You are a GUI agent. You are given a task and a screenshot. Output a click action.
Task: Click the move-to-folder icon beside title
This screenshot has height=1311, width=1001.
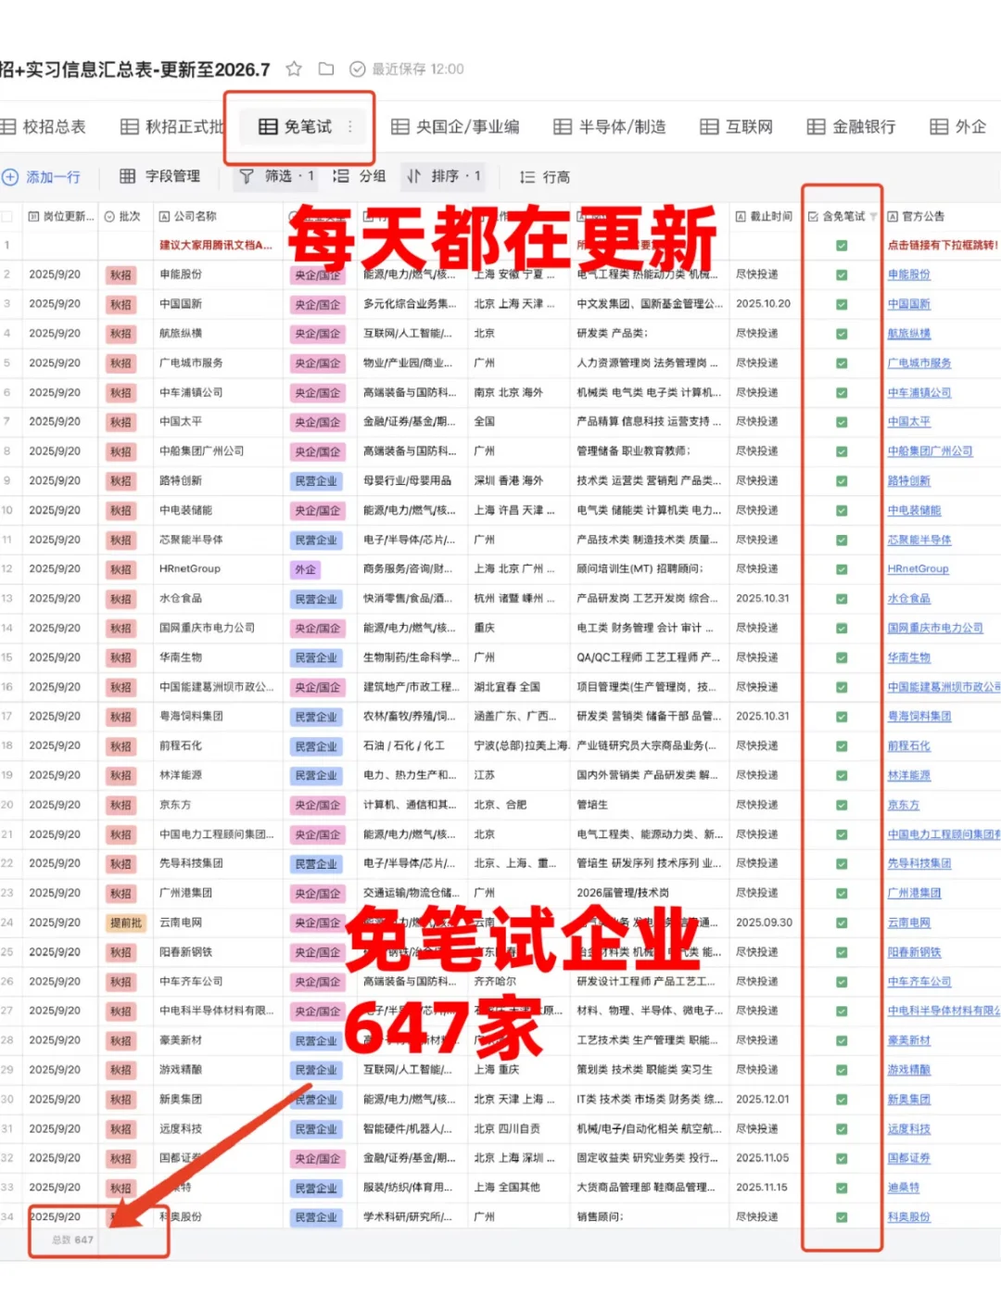pyautogui.click(x=326, y=69)
